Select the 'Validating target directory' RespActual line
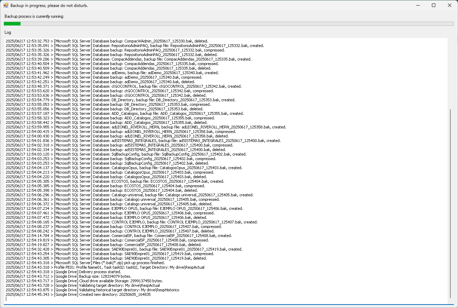This screenshot has width=458, height=308. pos(83,285)
